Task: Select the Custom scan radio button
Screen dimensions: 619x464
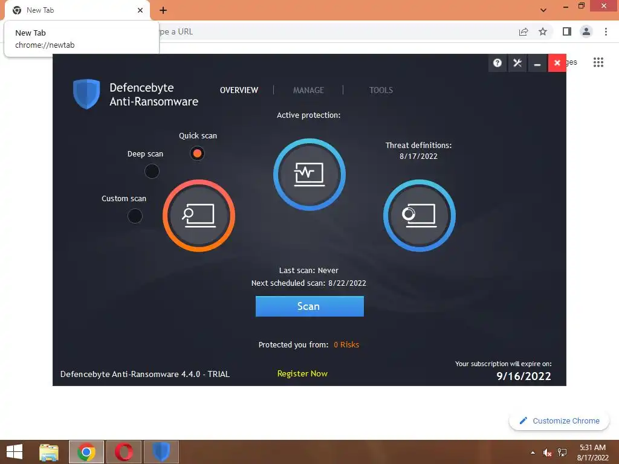Action: click(x=135, y=216)
